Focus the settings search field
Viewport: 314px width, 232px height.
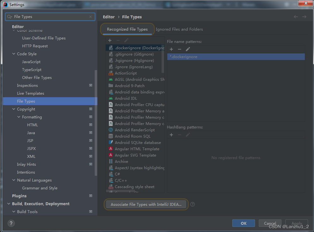[50, 17]
